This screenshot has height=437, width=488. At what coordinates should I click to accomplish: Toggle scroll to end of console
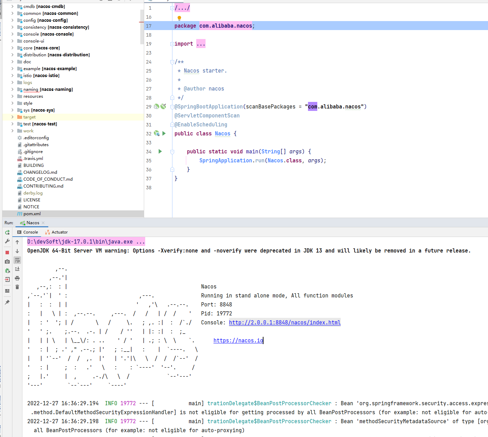(17, 269)
